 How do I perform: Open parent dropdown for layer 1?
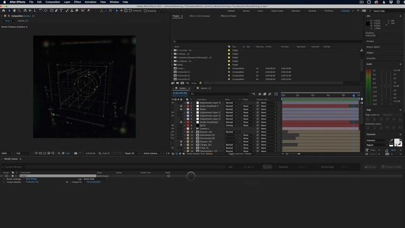[x=268, y=103]
